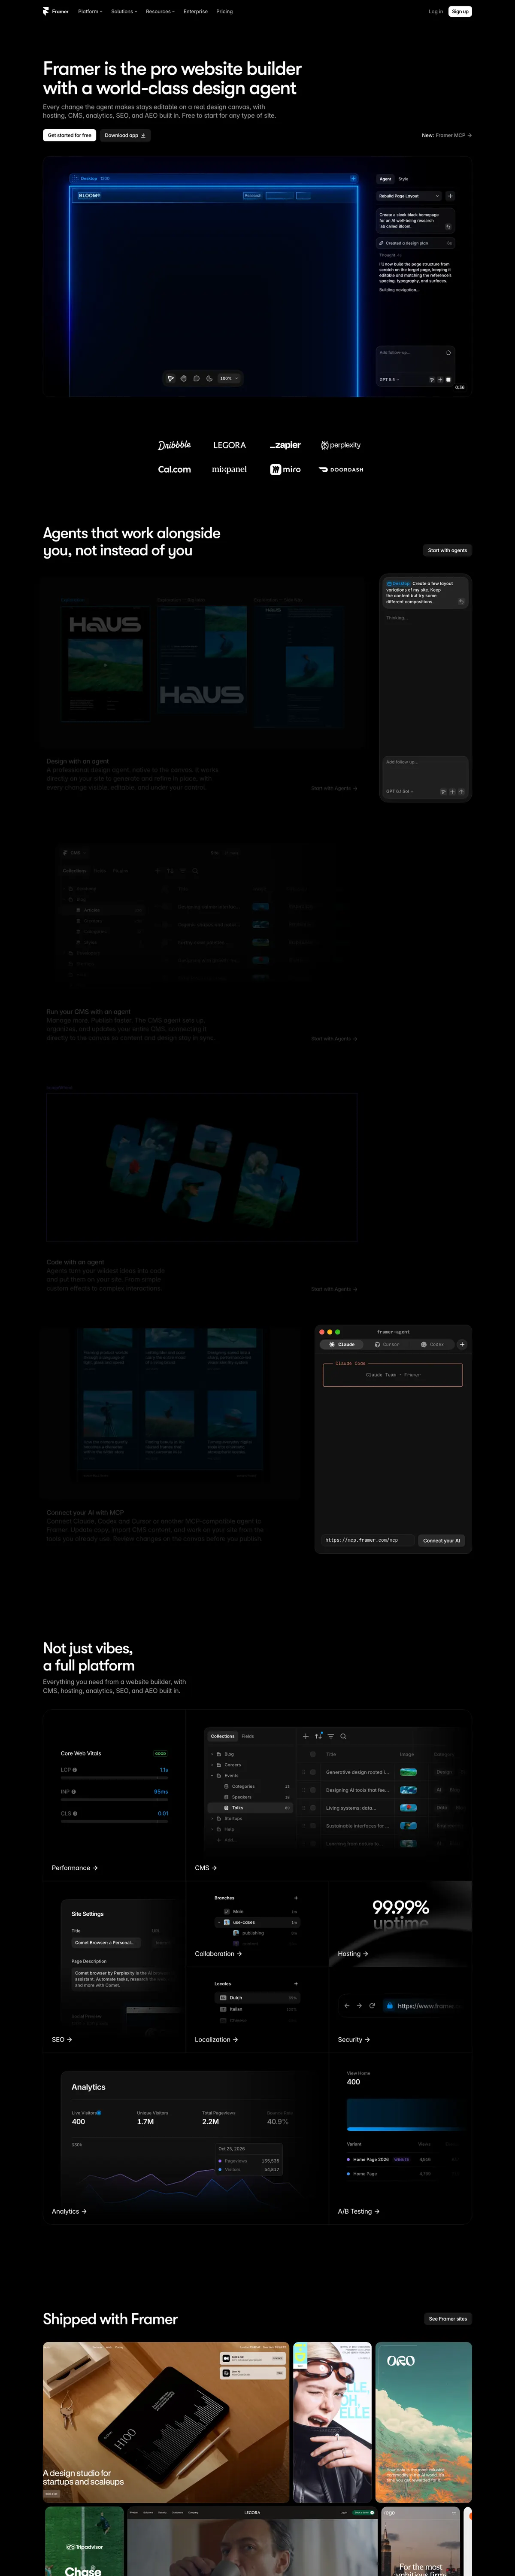515x2576 pixels.
Task: Click Get started for free
Action: click(70, 135)
